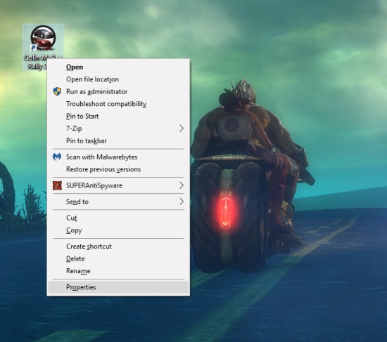Select Delete from the context menu
Image resolution: width=387 pixels, height=342 pixels.
coord(118,258)
